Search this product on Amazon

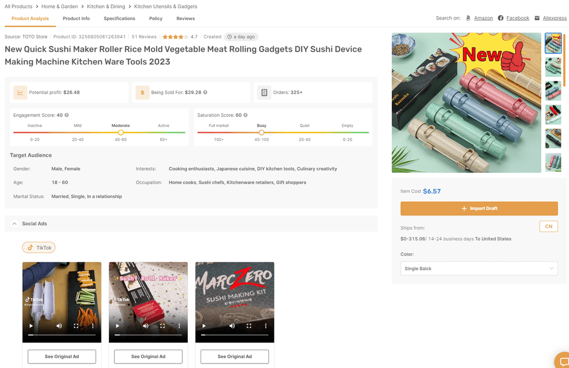click(x=483, y=18)
